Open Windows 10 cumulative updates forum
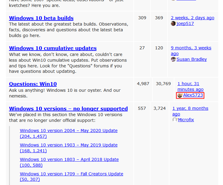 [x=53, y=48]
